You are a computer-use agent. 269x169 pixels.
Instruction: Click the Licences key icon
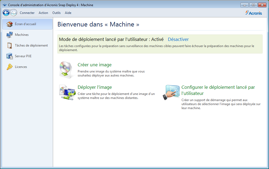(10, 67)
